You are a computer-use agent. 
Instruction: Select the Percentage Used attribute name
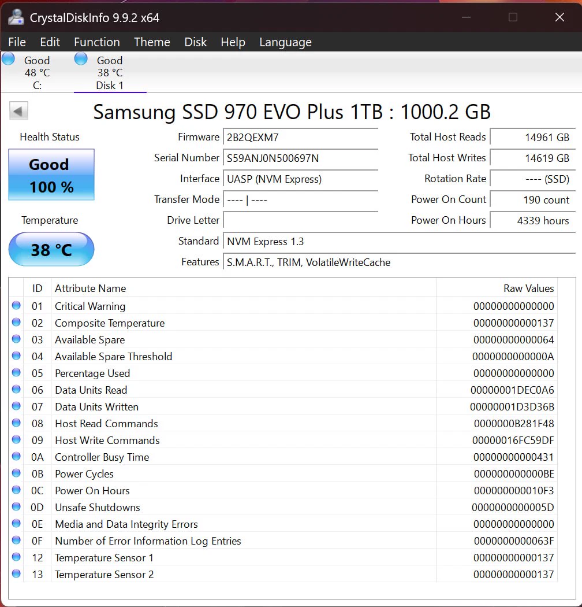point(92,373)
